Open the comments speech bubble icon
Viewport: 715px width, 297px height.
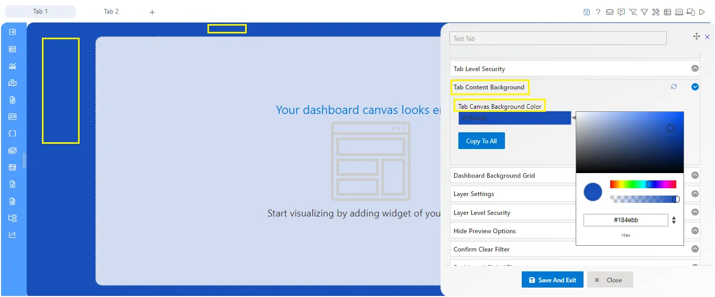click(621, 12)
